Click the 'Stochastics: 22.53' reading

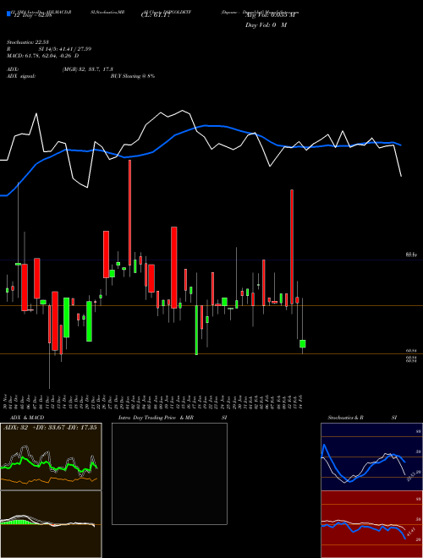coord(28,42)
